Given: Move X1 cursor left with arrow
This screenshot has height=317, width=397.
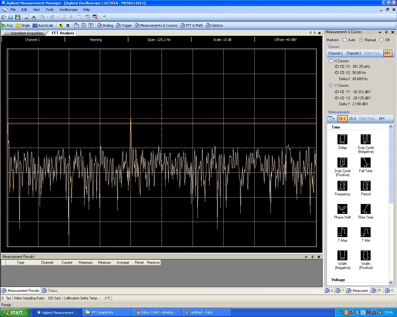Looking at the screenshot, I should pos(337,67).
